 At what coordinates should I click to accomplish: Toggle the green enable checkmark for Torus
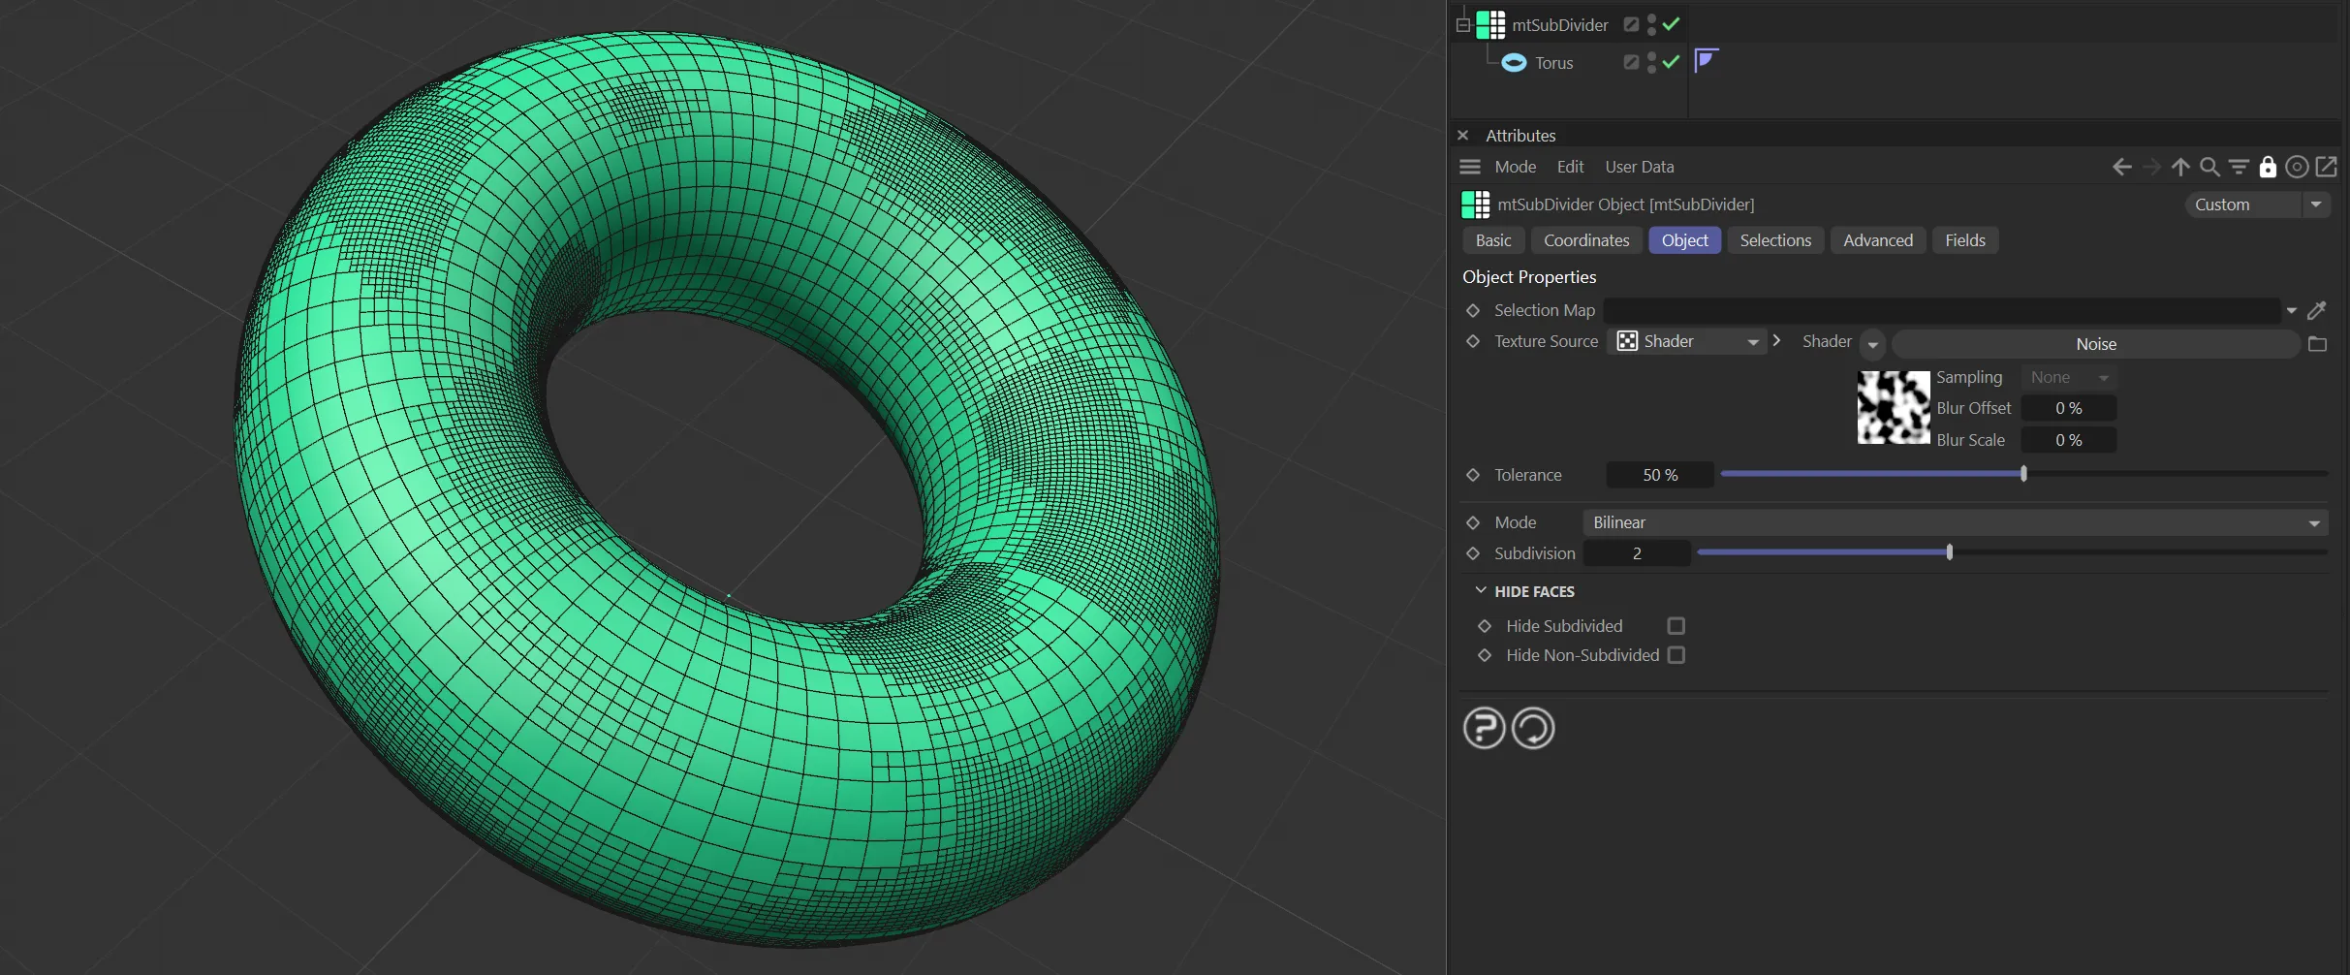pyautogui.click(x=1671, y=62)
